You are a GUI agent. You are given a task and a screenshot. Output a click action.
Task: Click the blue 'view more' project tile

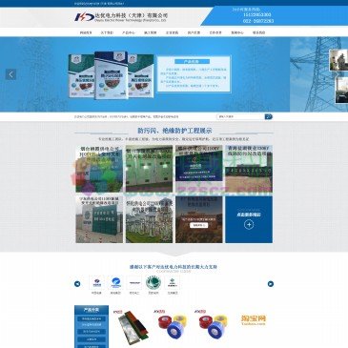(x=249, y=219)
